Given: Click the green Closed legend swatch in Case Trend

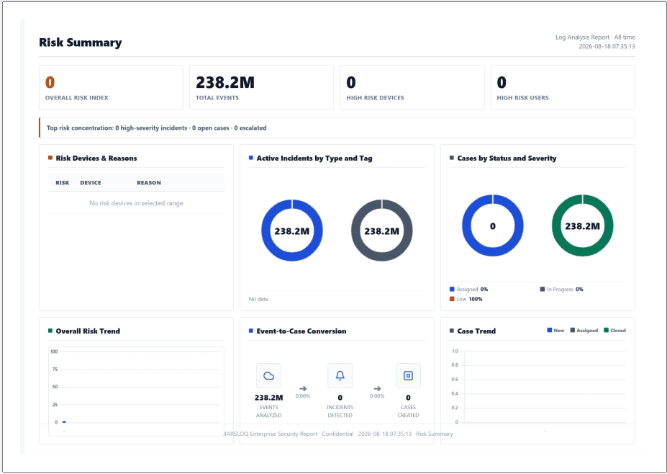Looking at the screenshot, I should click(606, 330).
